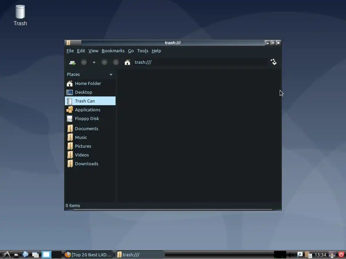Viewport: 346px width, 259px height.
Task: Click the volume speaker tray icon
Action: coord(291,255)
